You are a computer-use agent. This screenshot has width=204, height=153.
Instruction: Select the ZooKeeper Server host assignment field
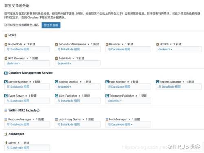click(27, 148)
